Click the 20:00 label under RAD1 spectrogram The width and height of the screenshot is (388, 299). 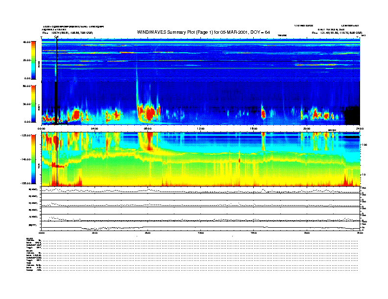(307, 128)
